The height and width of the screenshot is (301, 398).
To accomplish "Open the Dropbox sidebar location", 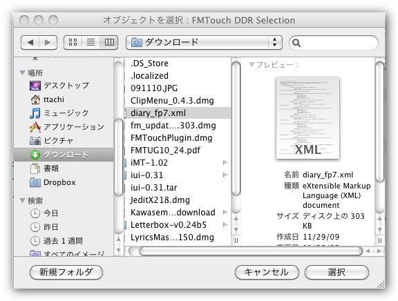I will coord(59,182).
